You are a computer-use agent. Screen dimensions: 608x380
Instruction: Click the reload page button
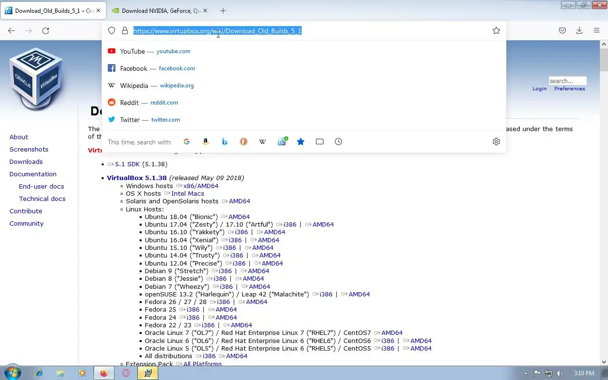point(46,30)
